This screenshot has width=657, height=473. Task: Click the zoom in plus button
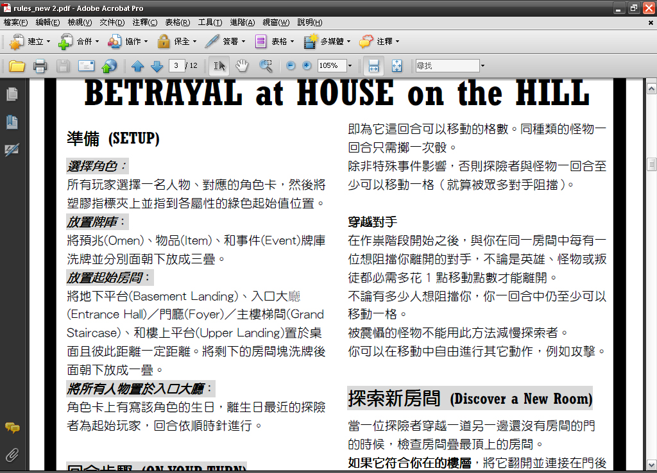tap(307, 65)
